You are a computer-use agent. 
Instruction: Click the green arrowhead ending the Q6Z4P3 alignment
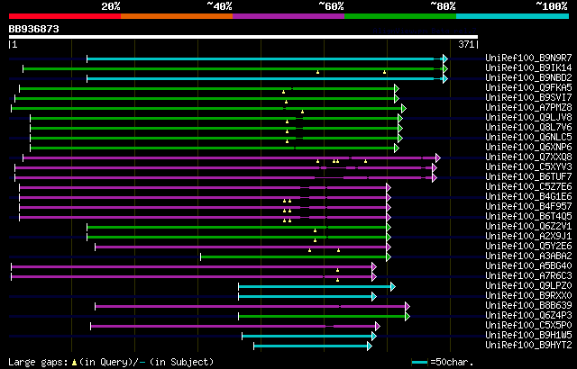(x=408, y=317)
